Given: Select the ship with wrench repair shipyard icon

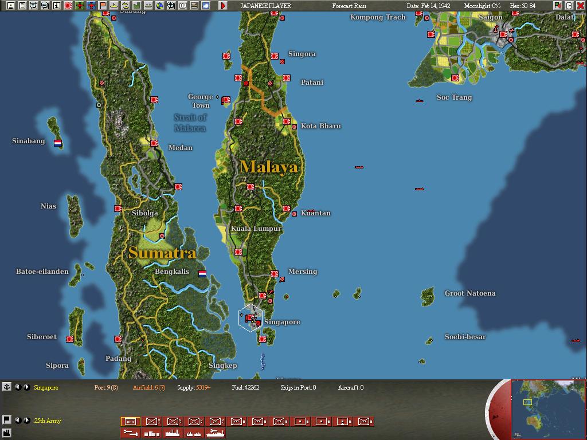Looking at the screenshot, I should click(x=216, y=433).
